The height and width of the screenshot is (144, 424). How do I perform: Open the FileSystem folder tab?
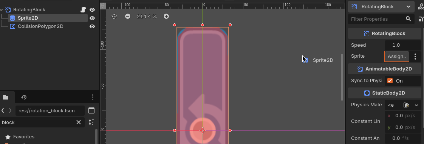pos(6,97)
